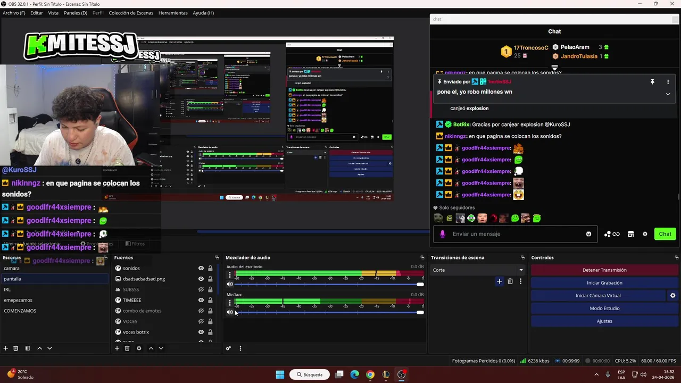
Task: Select the camara scene
Action: (55, 269)
